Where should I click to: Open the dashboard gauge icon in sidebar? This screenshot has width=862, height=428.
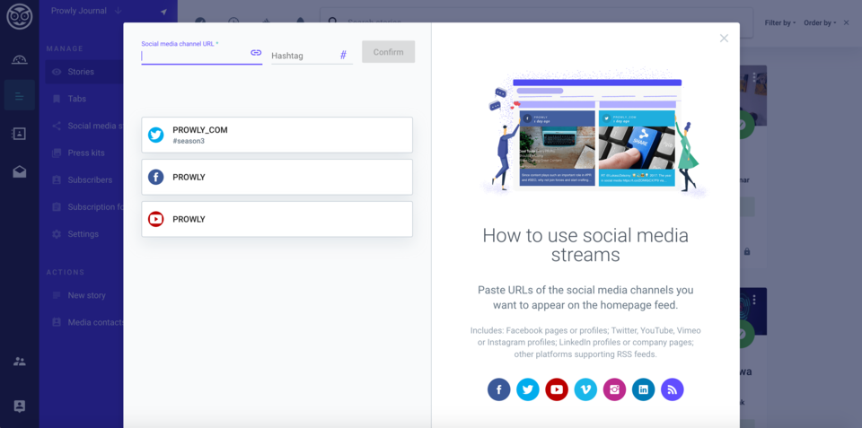(19, 60)
